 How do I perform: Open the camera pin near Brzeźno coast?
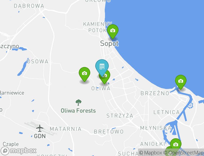click(x=181, y=81)
